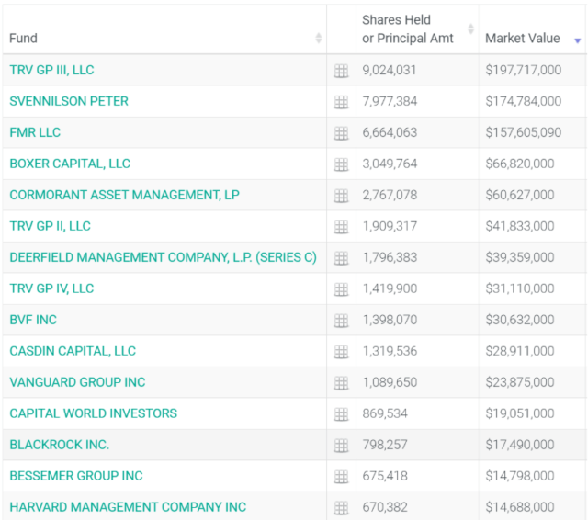Select the market value $31,110,000

tap(520, 288)
